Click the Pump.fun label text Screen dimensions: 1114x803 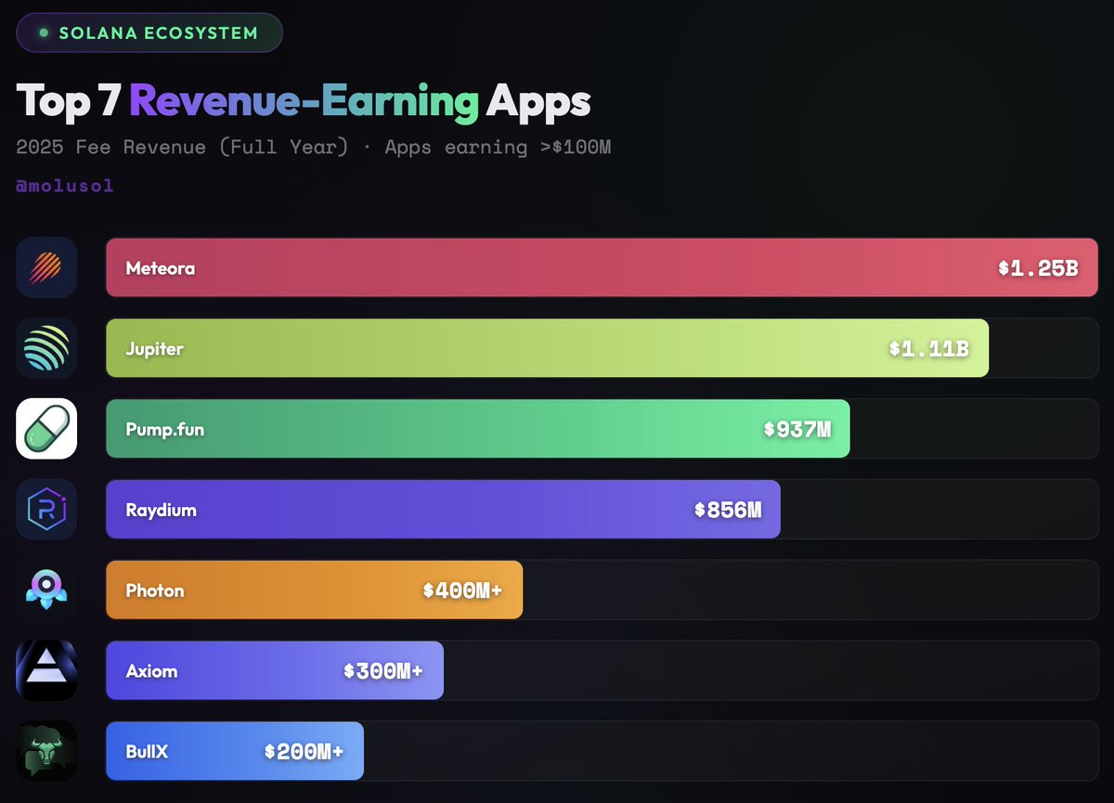(165, 430)
